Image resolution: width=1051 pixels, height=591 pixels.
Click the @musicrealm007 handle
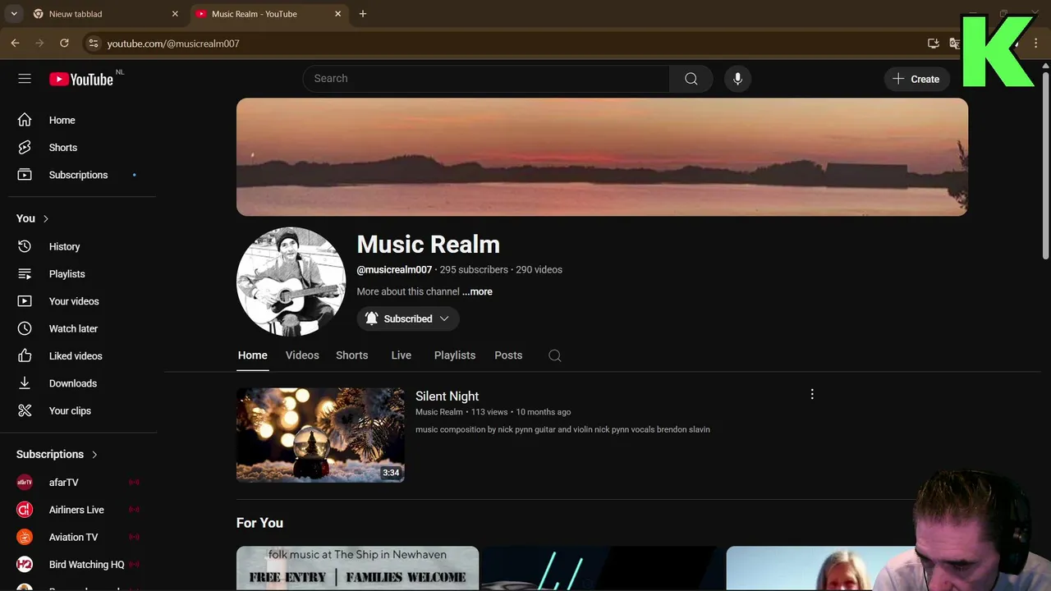pos(394,269)
